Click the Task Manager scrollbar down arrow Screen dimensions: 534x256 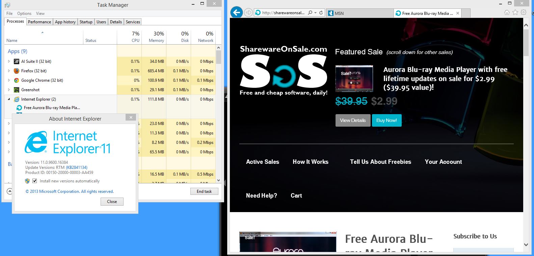point(218,180)
